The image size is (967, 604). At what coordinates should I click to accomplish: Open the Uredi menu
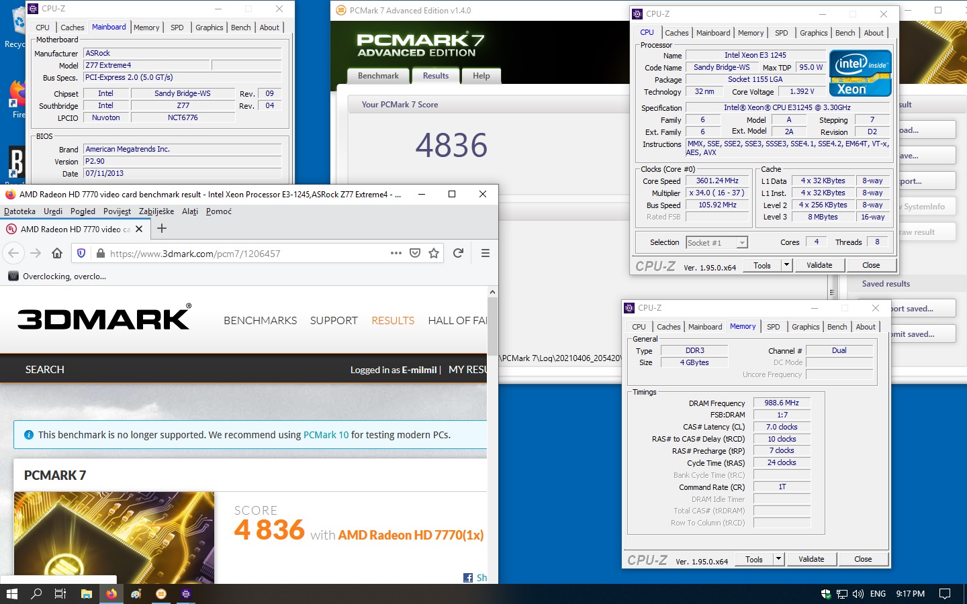click(53, 211)
